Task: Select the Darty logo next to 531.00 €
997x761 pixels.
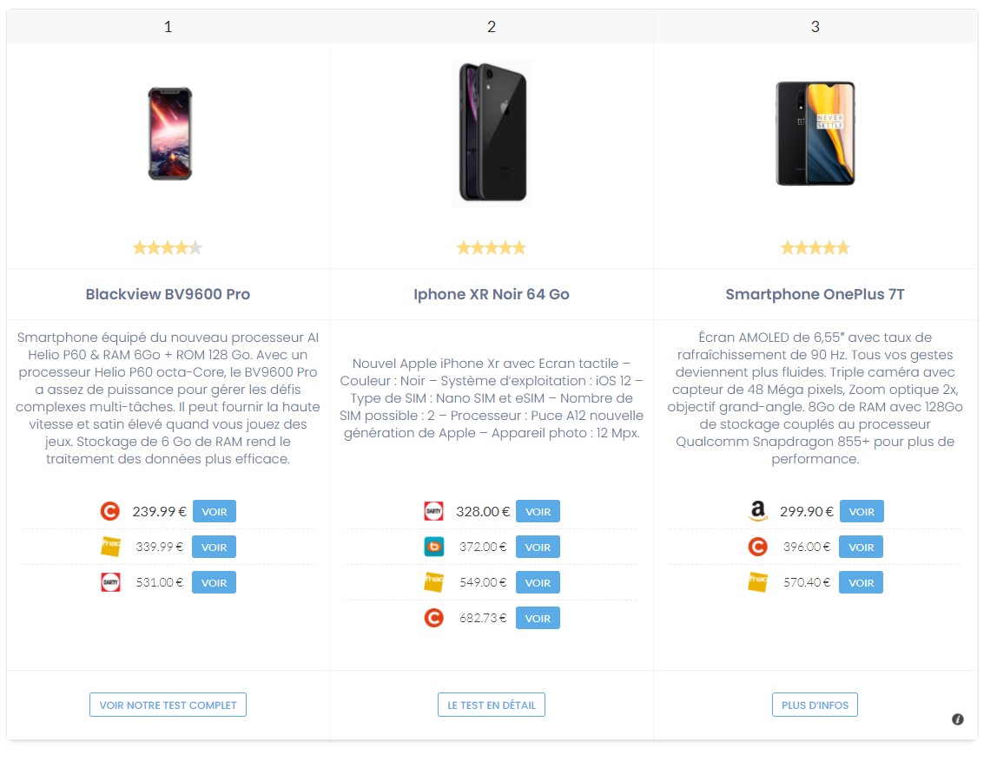Action: (109, 582)
